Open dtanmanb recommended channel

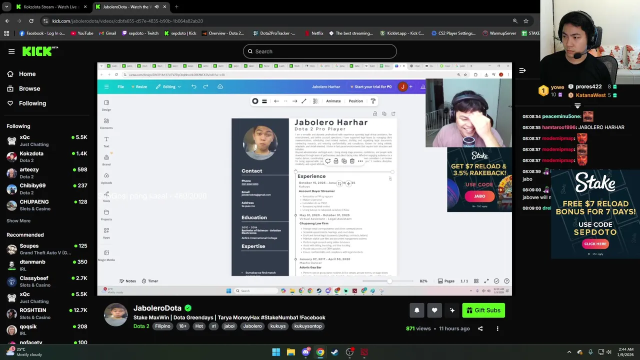click(46, 265)
